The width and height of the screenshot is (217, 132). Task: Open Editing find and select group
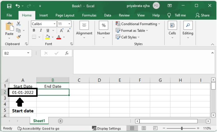(x=188, y=30)
